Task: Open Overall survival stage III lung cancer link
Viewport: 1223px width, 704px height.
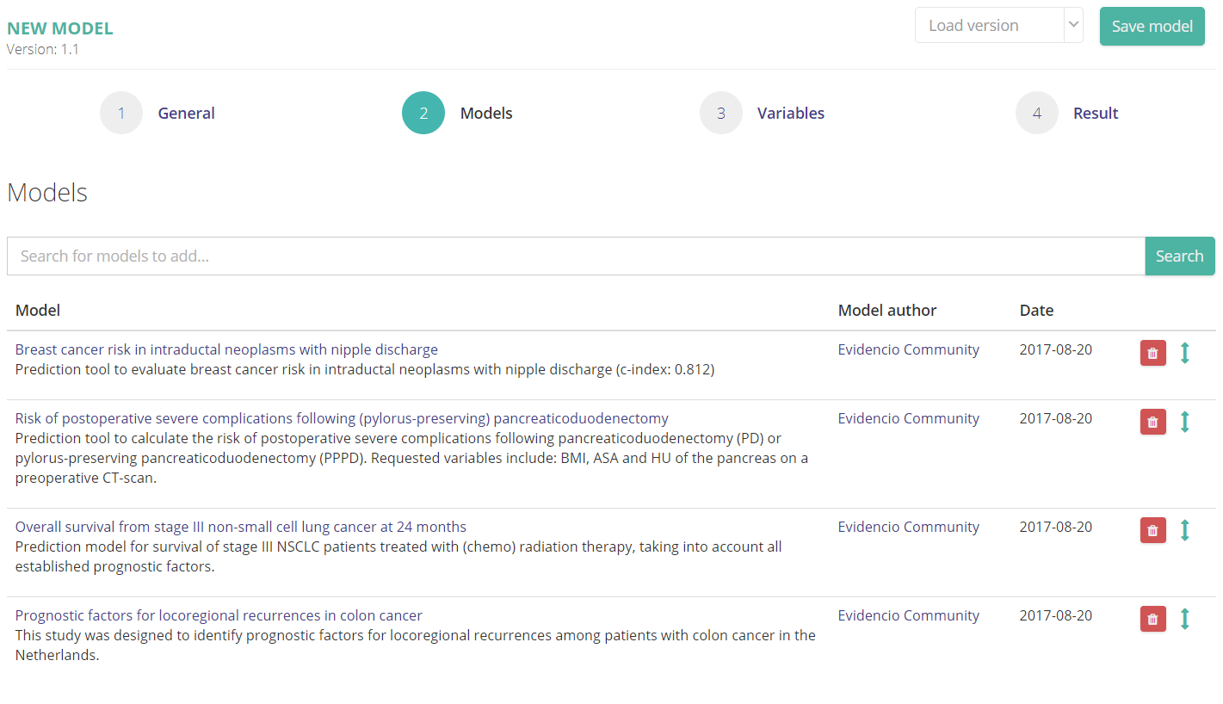Action: tap(241, 527)
